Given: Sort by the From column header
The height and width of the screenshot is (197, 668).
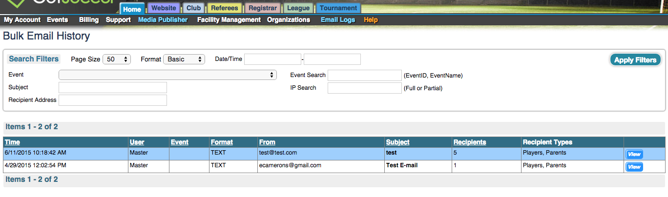Looking at the screenshot, I should click(x=267, y=142).
